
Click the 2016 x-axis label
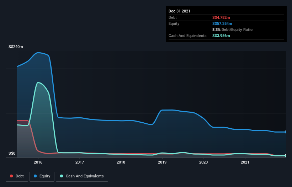tap(38, 162)
